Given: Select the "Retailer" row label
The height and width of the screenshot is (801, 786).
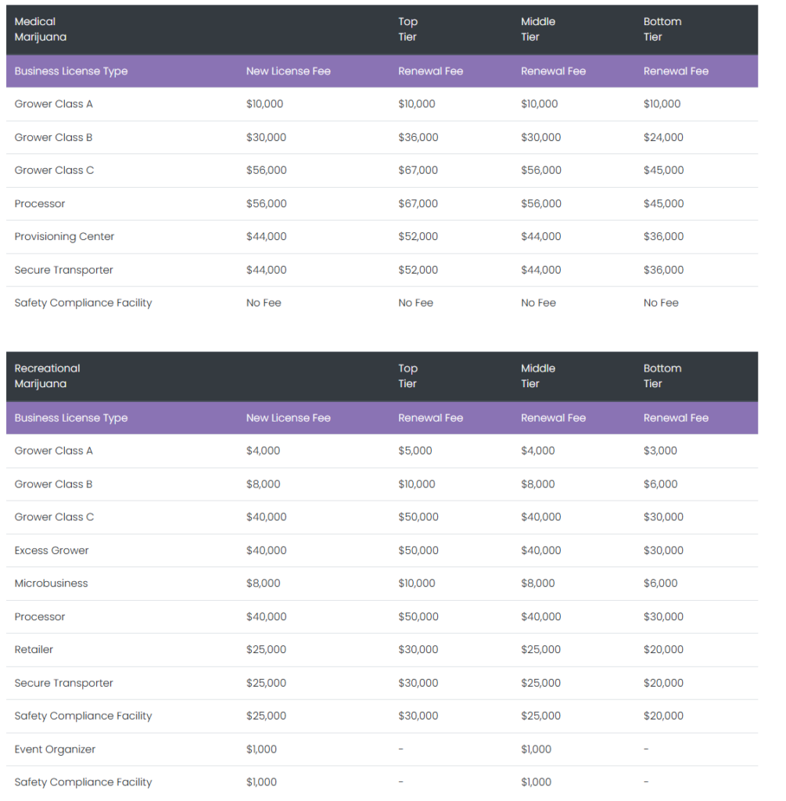Looking at the screenshot, I should [x=34, y=649].
